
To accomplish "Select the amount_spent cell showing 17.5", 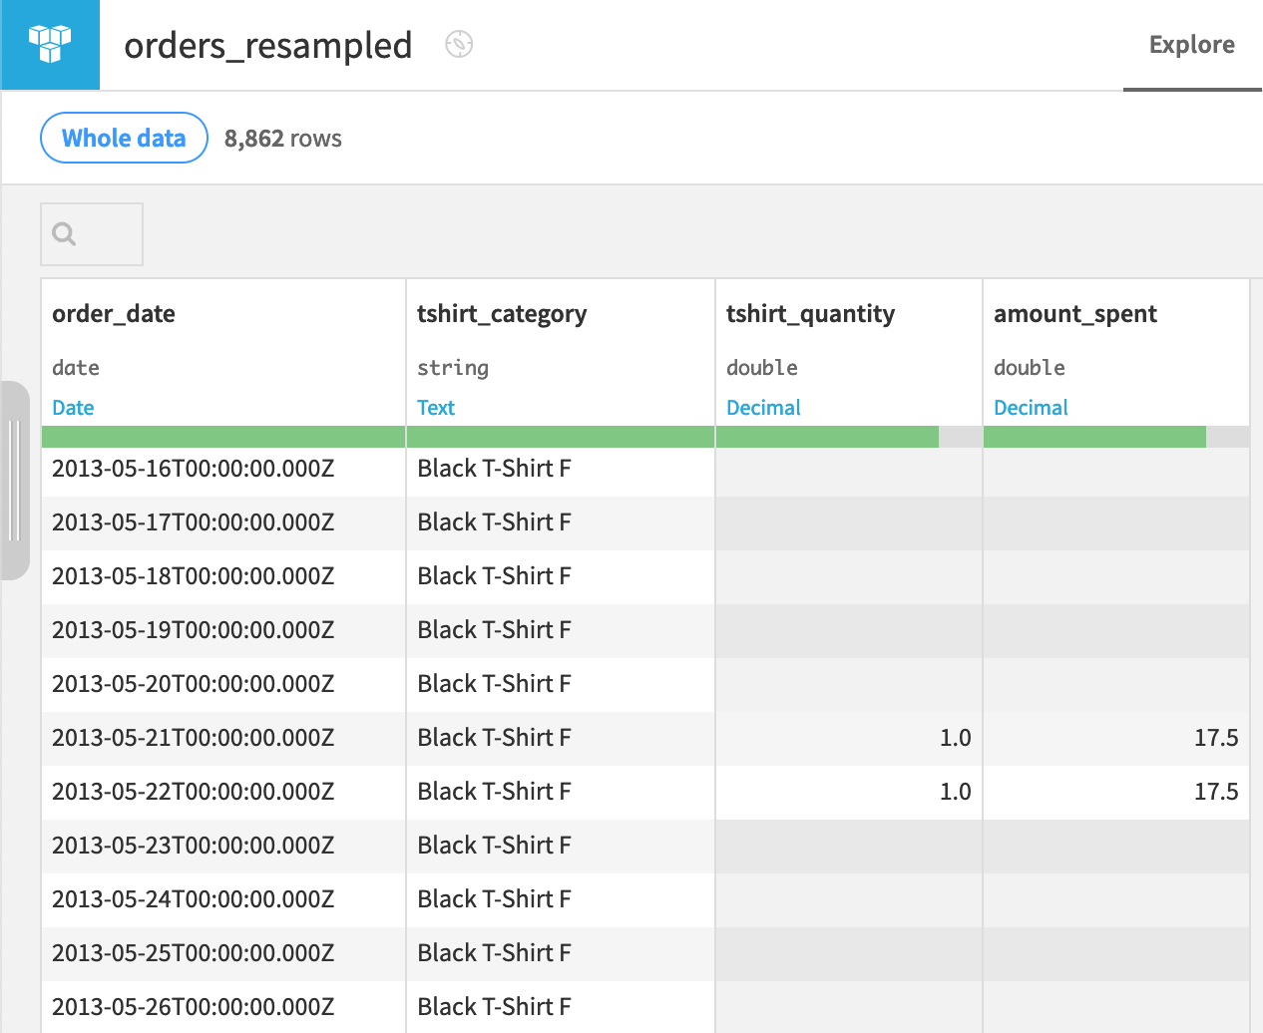I will click(1117, 738).
